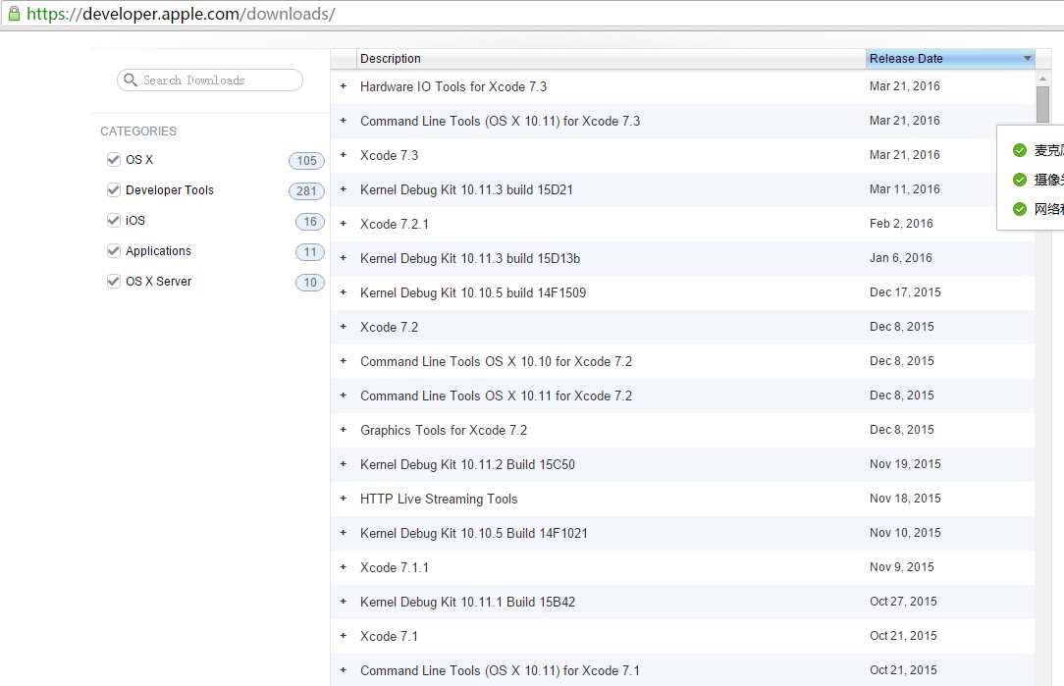
Task: Expand the Xcode 7.2 row
Action: [x=344, y=327]
